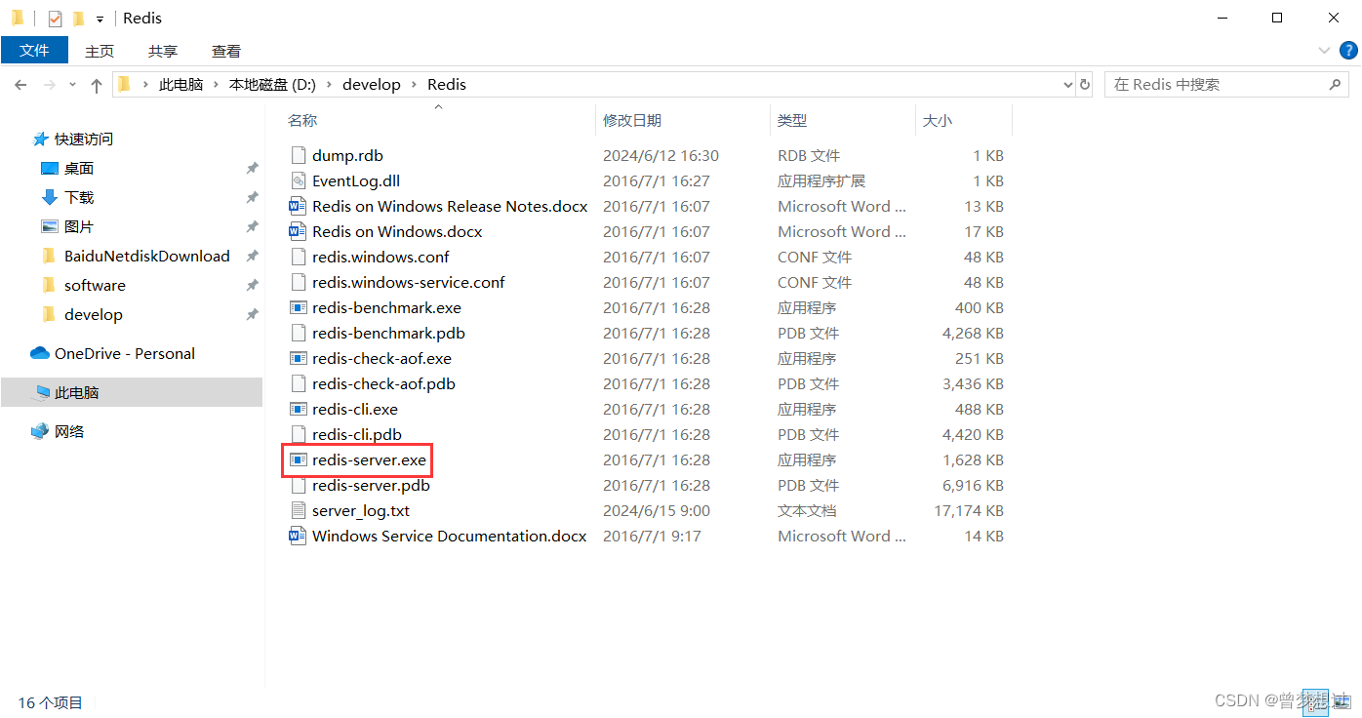Click the redis.windows.conf file icon
This screenshot has width=1362, height=718.
coord(299,257)
